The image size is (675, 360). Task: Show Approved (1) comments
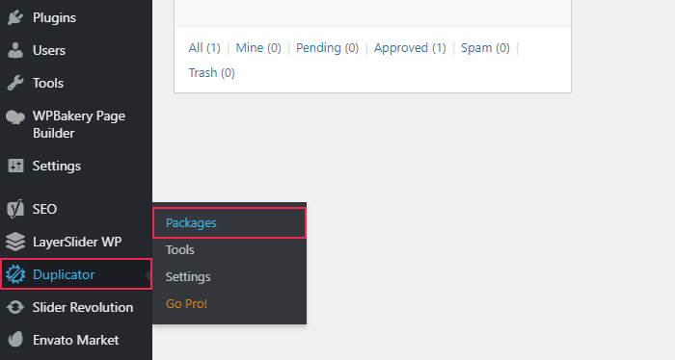coord(410,48)
